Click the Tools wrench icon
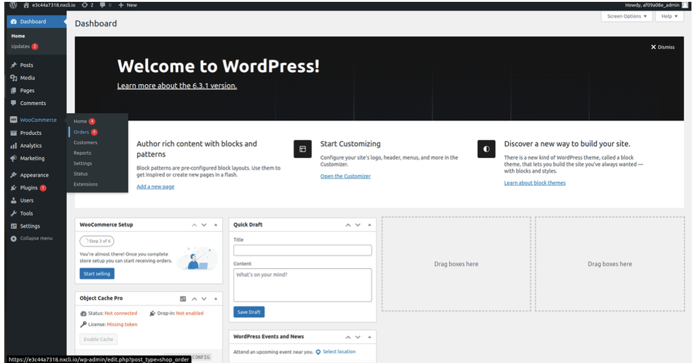This screenshot has height=363, width=693. coord(14,213)
